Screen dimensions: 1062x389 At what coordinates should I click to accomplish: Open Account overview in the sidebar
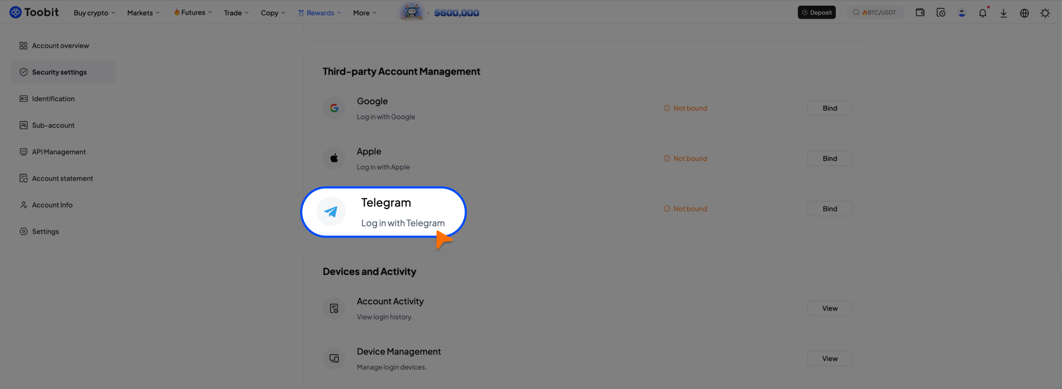coord(63,46)
